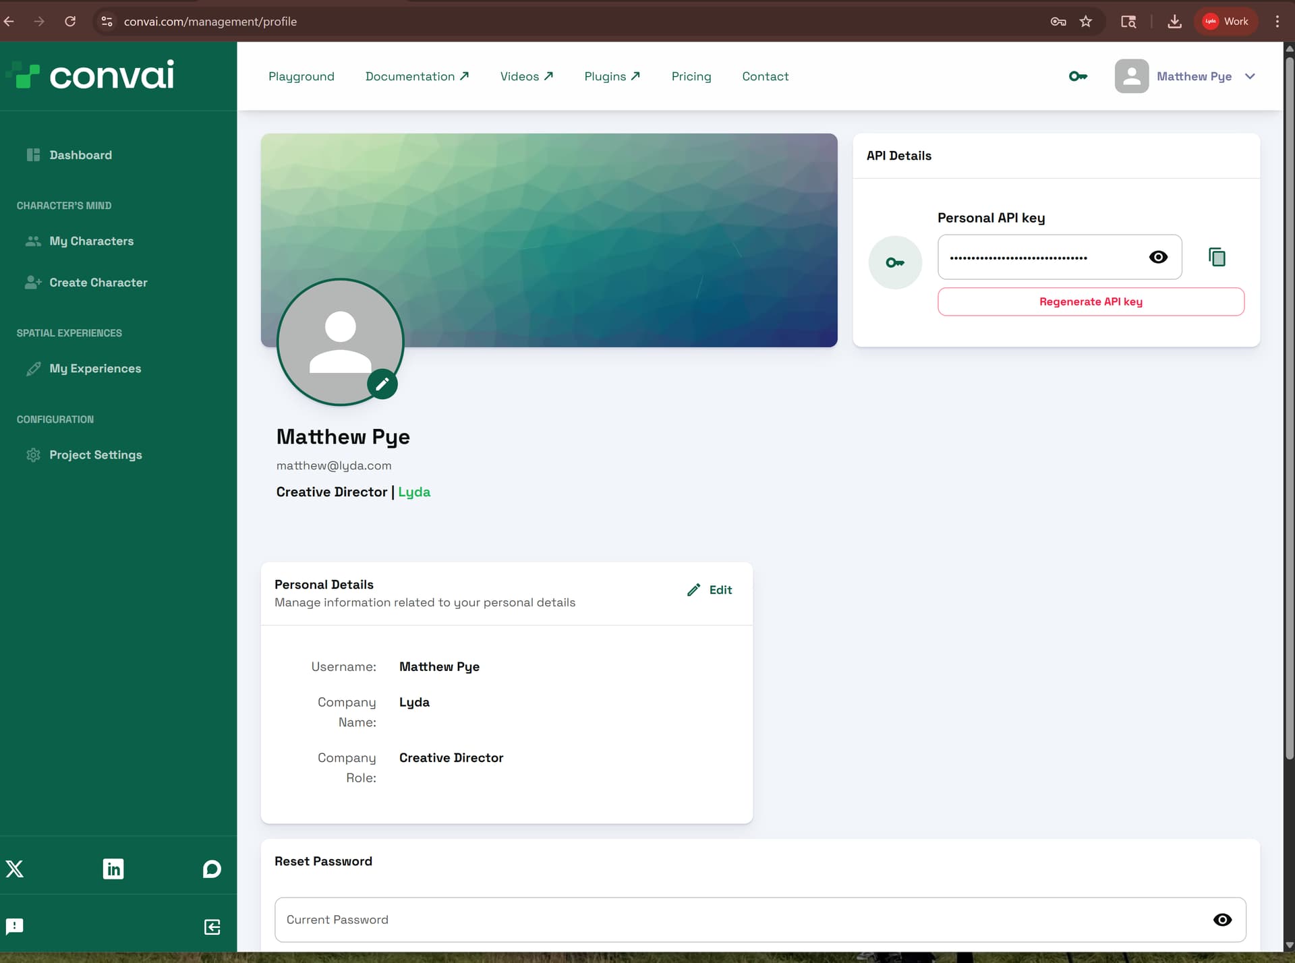The width and height of the screenshot is (1295, 963).
Task: Go to My Characters
Action: (91, 241)
